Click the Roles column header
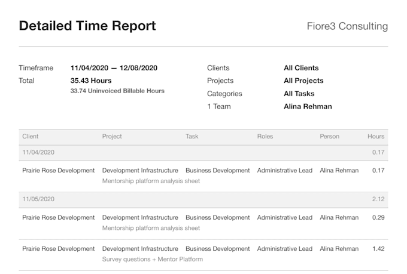 pyautogui.click(x=265, y=137)
